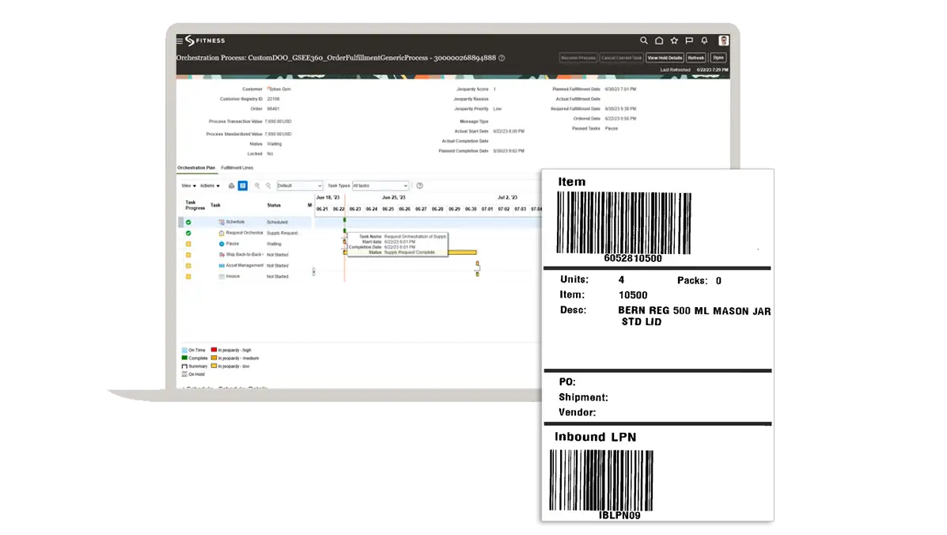Viewport: 947px width, 535px height.
Task: Open Favorites star icon
Action: [674, 40]
